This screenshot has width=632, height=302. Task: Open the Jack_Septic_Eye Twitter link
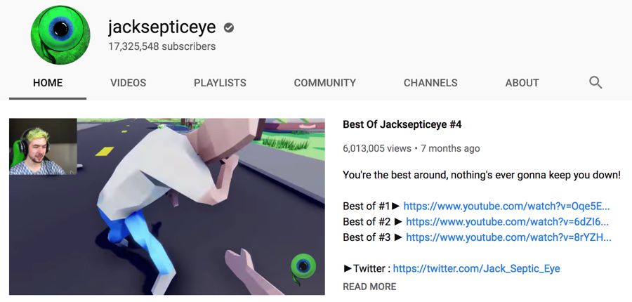pos(476,268)
